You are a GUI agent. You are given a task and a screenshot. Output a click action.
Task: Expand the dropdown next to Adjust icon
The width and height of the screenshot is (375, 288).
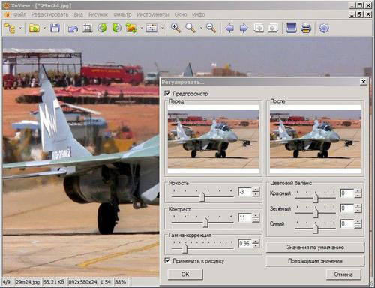(x=162, y=28)
